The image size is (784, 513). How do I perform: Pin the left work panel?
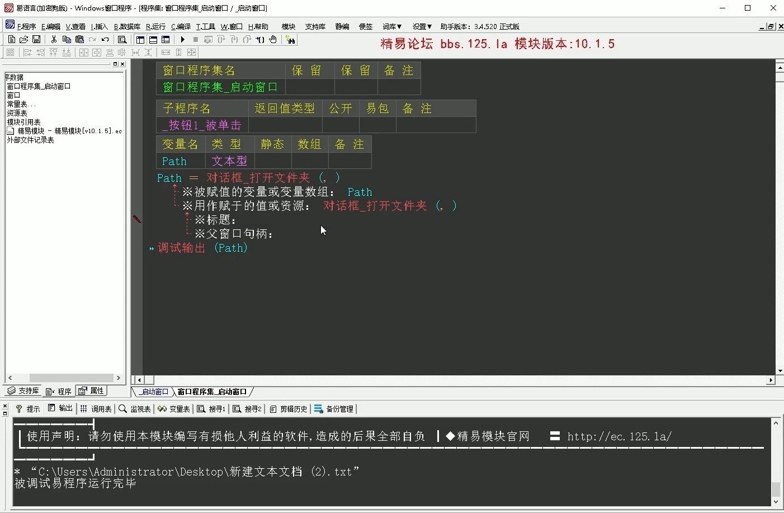coord(115,64)
